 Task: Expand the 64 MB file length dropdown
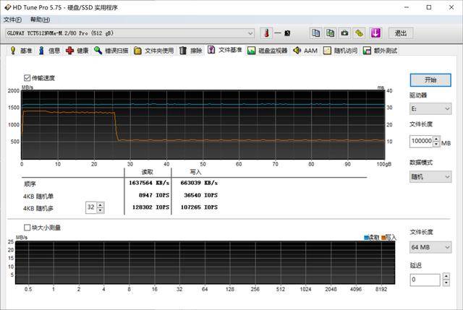click(x=430, y=247)
